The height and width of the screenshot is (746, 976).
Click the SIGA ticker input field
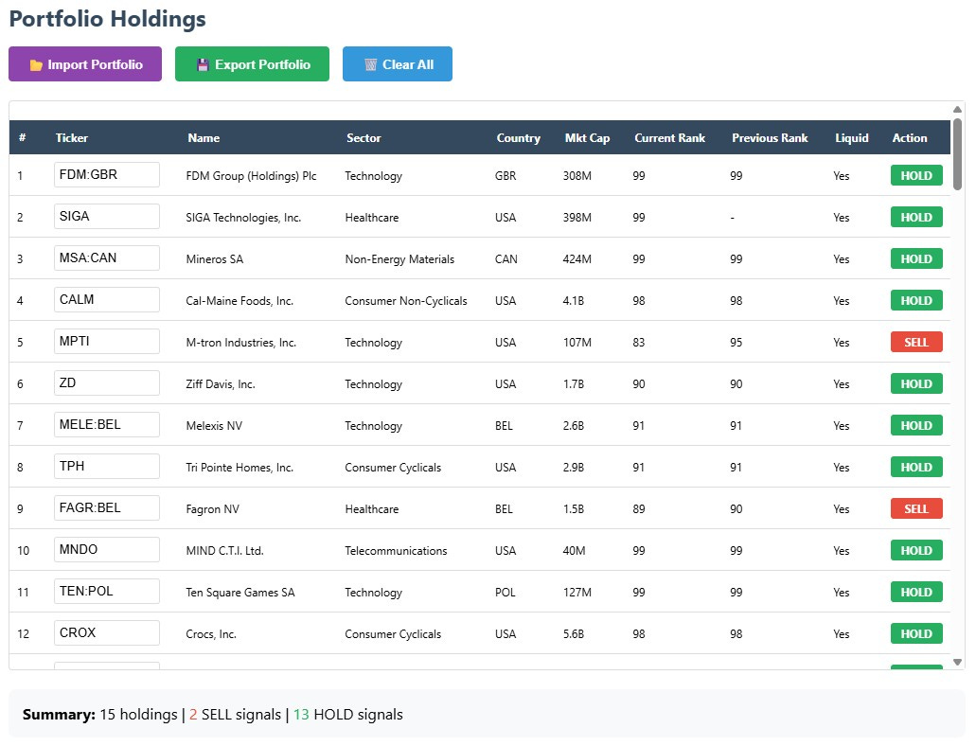tap(106, 217)
